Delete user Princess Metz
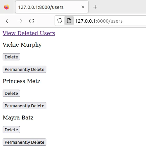 [x=11, y=93]
